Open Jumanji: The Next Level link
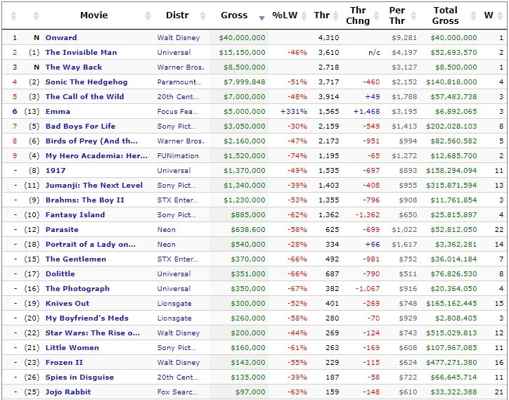 [x=94, y=186]
